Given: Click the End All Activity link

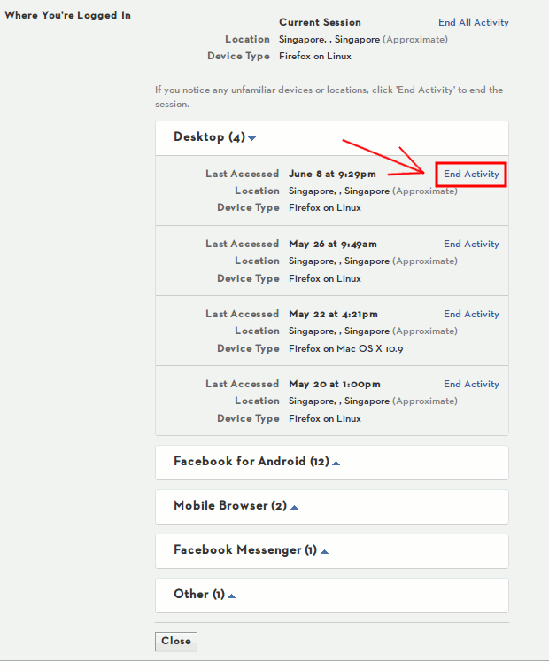Looking at the screenshot, I should [473, 22].
